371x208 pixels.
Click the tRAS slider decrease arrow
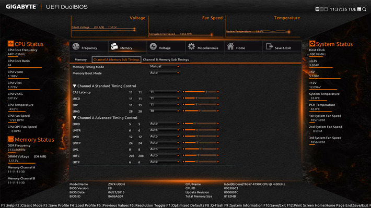click(183, 111)
